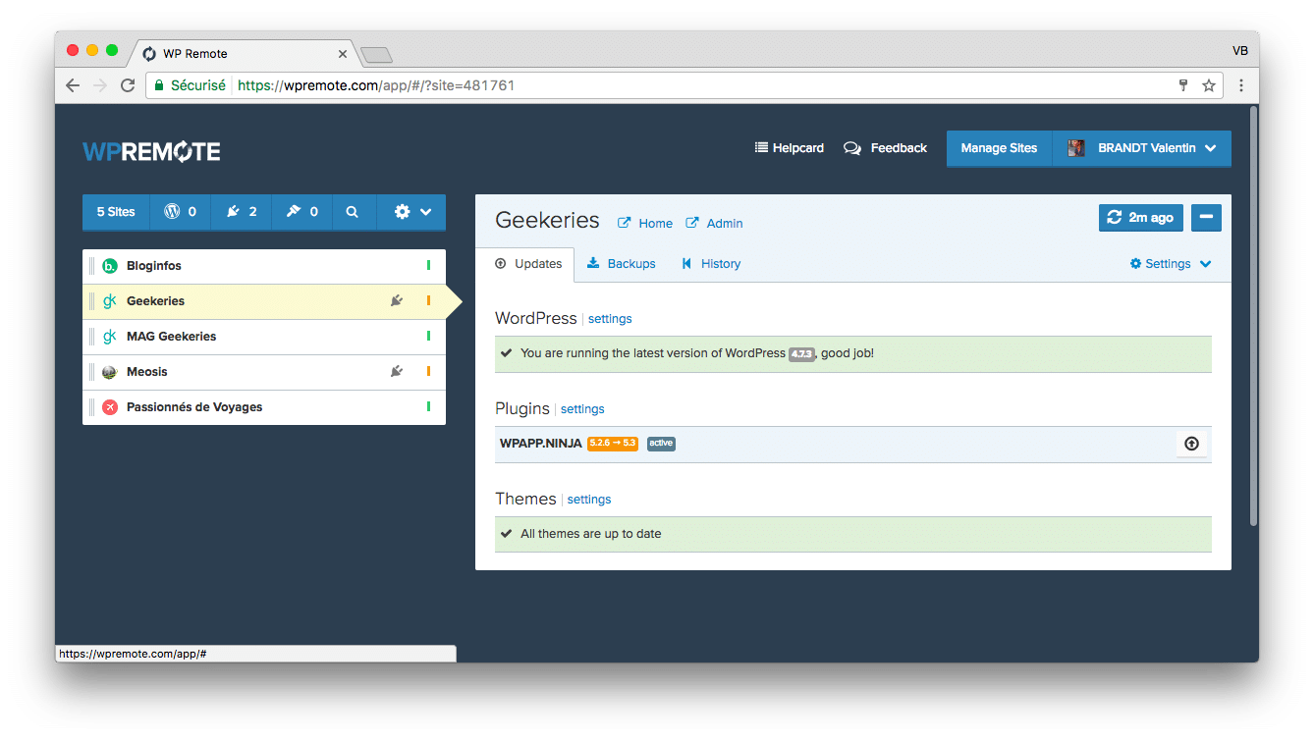The image size is (1314, 741).
Task: Click the Geekeries site title heading
Action: (547, 220)
